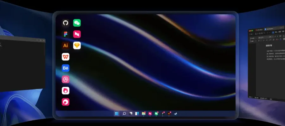
Task: Open the red desktop icon with white ring
Action: [x=66, y=102]
